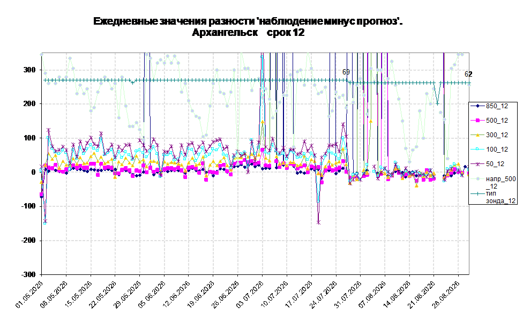Screen dimensions: 523x321
Task: Click the 100_12 cyan square legend marker
Action: coord(477,149)
